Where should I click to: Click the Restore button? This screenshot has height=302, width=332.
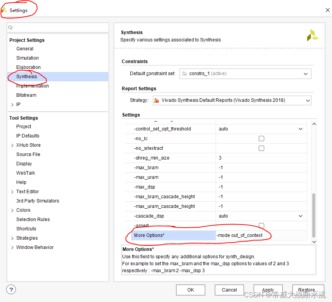(x=308, y=290)
